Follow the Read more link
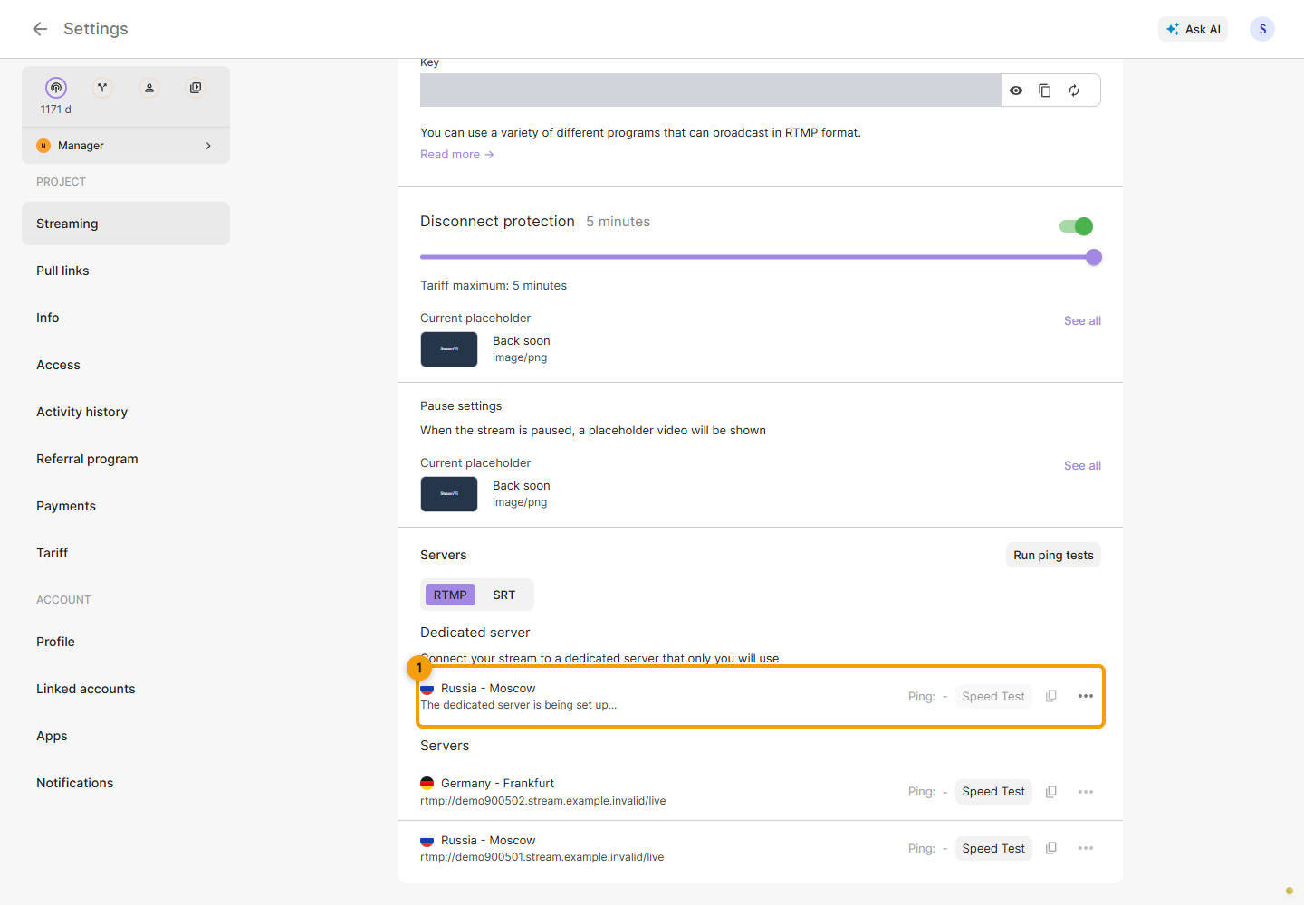 (x=457, y=155)
